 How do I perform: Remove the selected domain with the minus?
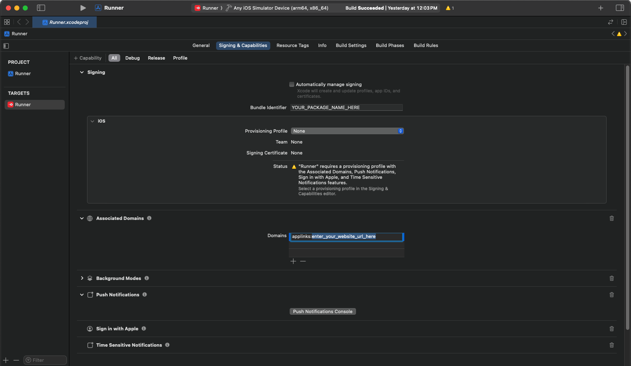pyautogui.click(x=303, y=261)
